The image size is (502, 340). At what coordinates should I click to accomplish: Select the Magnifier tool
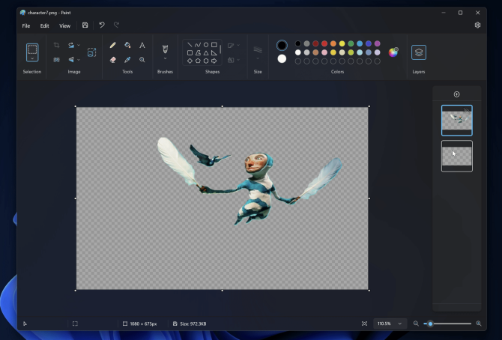(142, 60)
